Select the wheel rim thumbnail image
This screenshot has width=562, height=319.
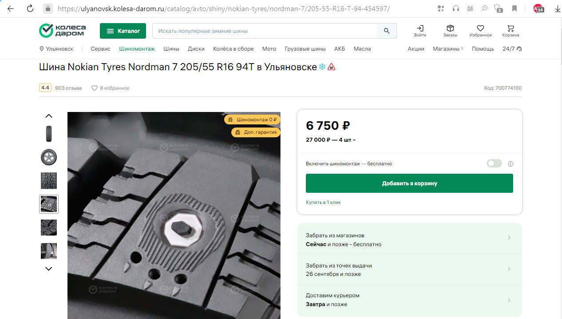(x=49, y=157)
